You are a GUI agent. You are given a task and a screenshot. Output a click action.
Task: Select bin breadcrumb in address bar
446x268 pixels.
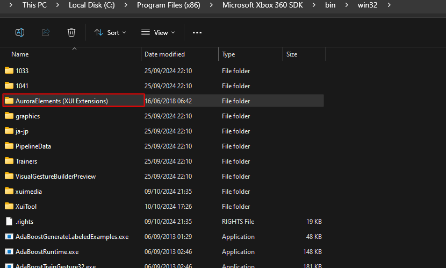(330, 5)
